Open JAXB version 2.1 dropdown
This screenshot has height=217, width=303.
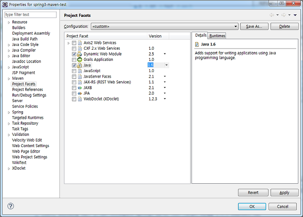click(165, 88)
